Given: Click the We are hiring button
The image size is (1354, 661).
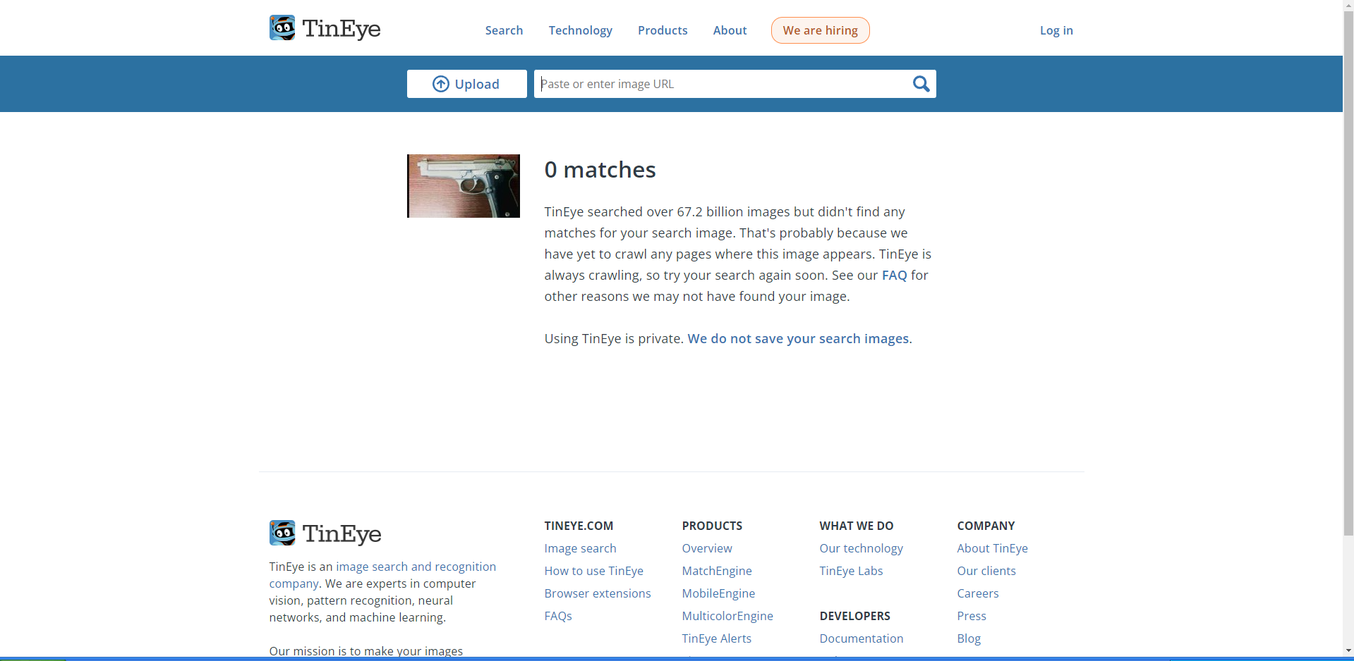Looking at the screenshot, I should click(x=820, y=30).
